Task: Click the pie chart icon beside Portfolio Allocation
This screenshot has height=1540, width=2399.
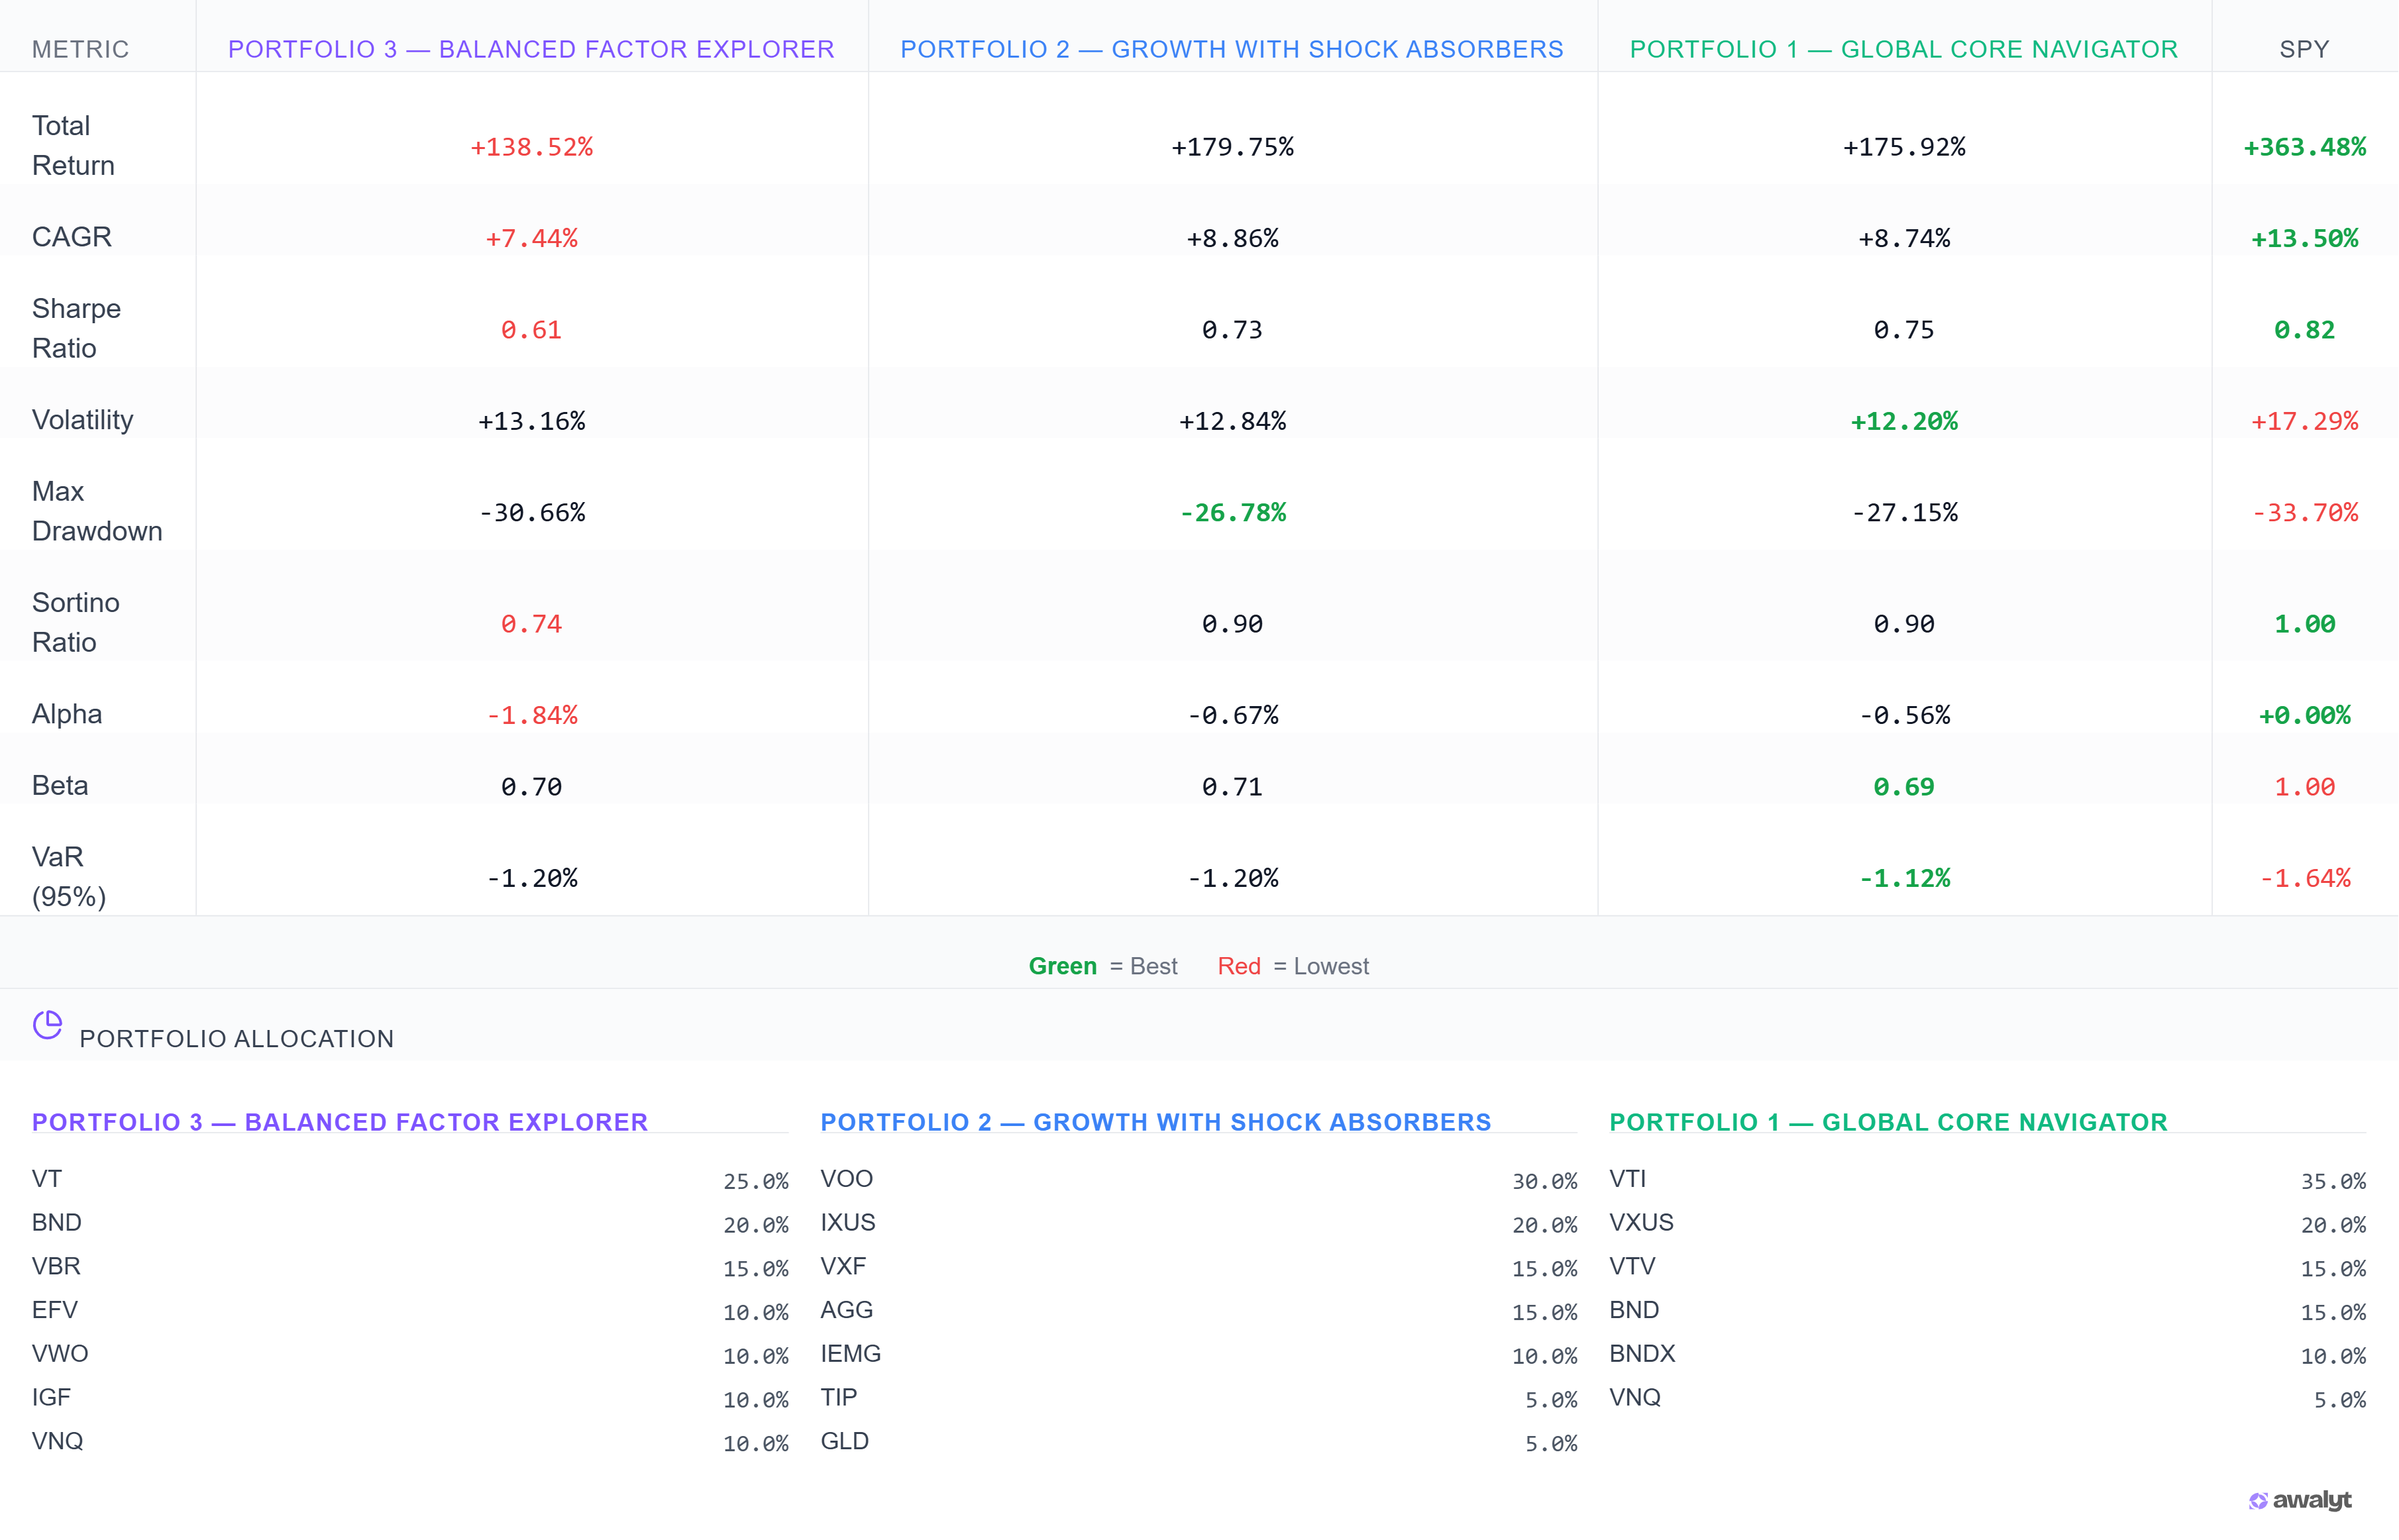Action: pyautogui.click(x=46, y=1024)
